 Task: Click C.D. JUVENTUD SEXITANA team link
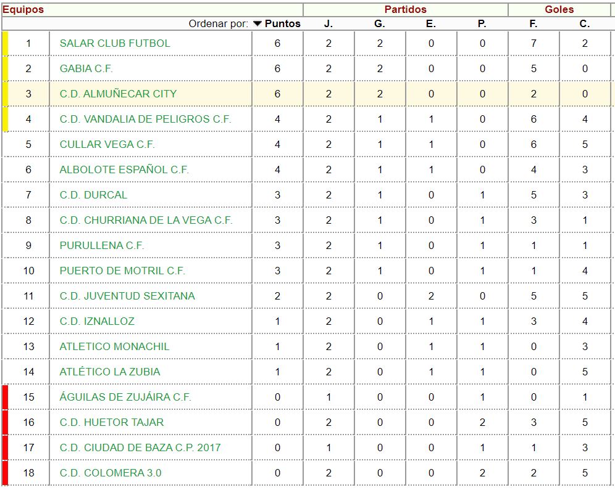click(127, 296)
